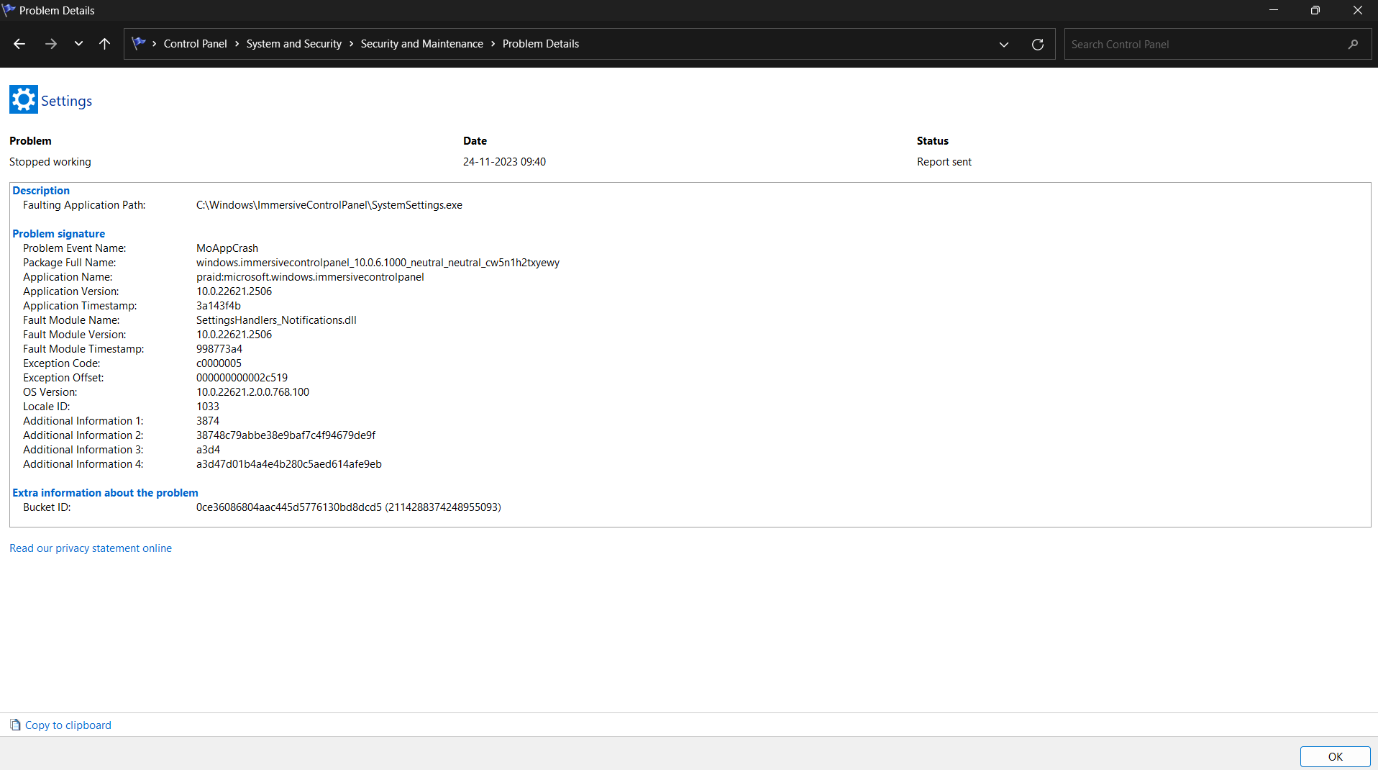Click the Package Full Name value
The image size is (1378, 770).
(378, 263)
